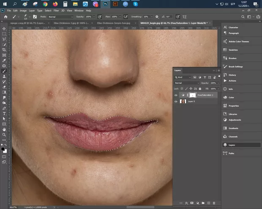The width and height of the screenshot is (262, 209).
Task: Select the Zoom tool
Action: (x=4, y=135)
